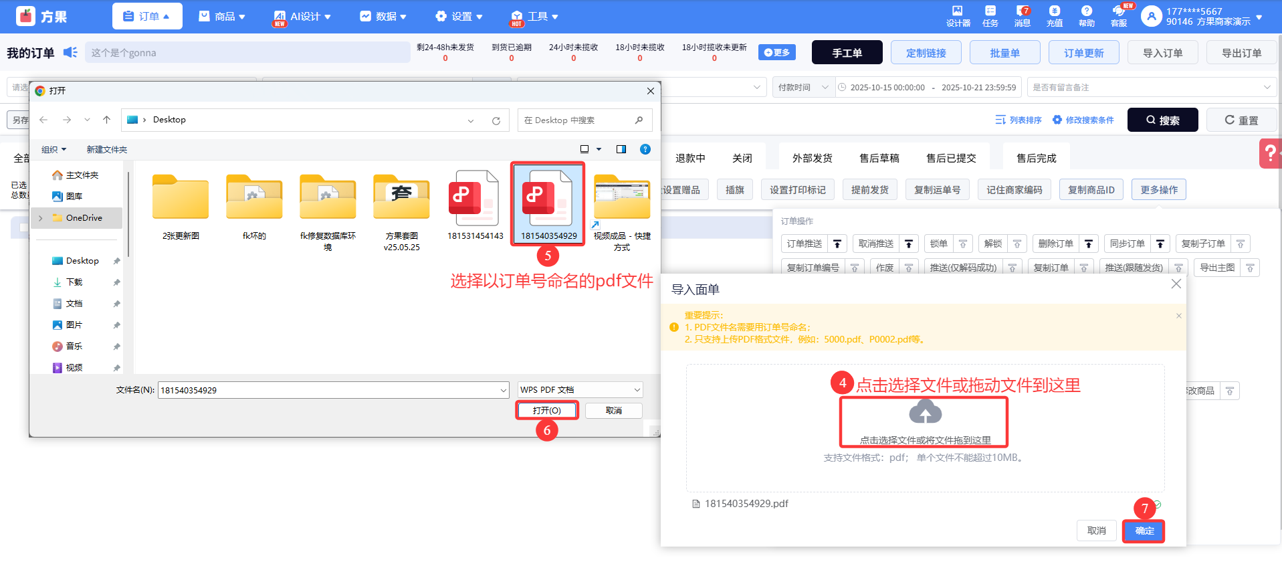The width and height of the screenshot is (1282, 572).
Task: Click the user avatar icon
Action: click(1152, 16)
